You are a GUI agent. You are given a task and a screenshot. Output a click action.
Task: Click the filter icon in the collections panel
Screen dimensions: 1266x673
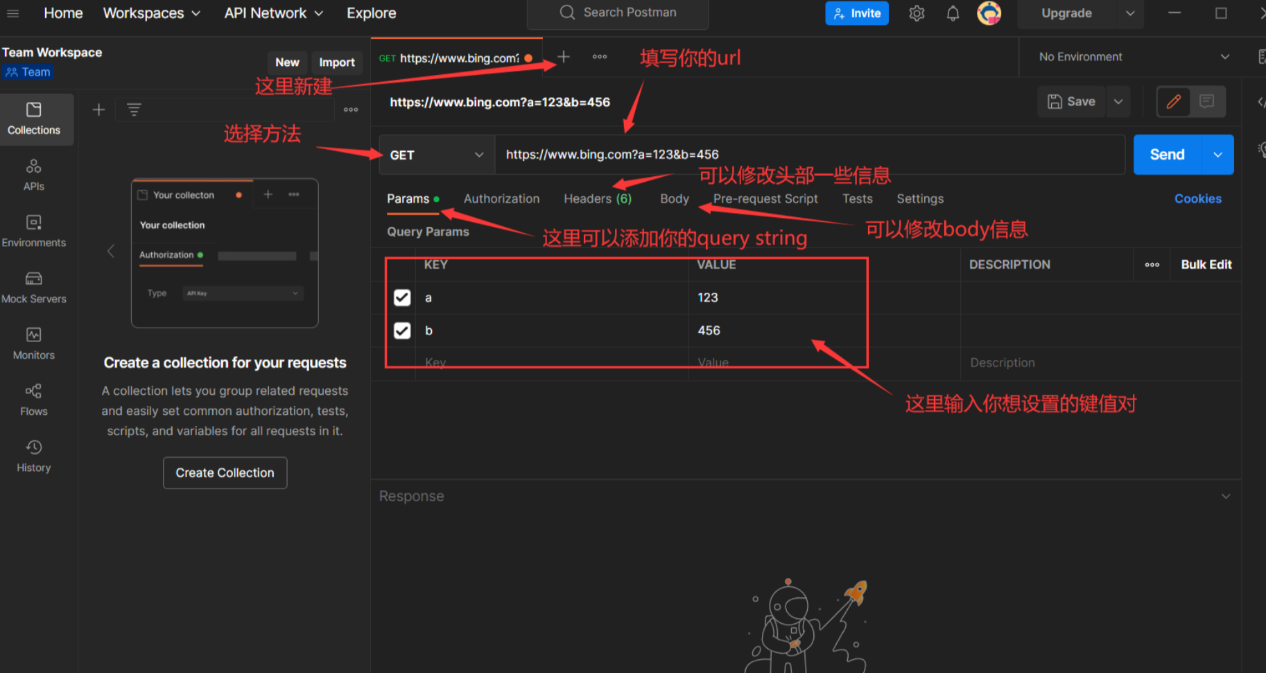pos(134,110)
